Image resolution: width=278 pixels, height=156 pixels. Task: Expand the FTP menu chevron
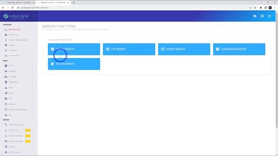33,98
